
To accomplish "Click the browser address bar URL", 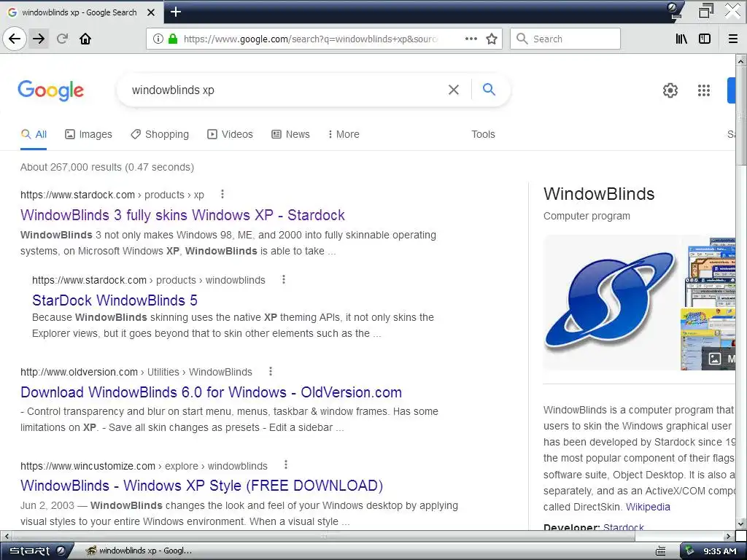I will point(310,39).
